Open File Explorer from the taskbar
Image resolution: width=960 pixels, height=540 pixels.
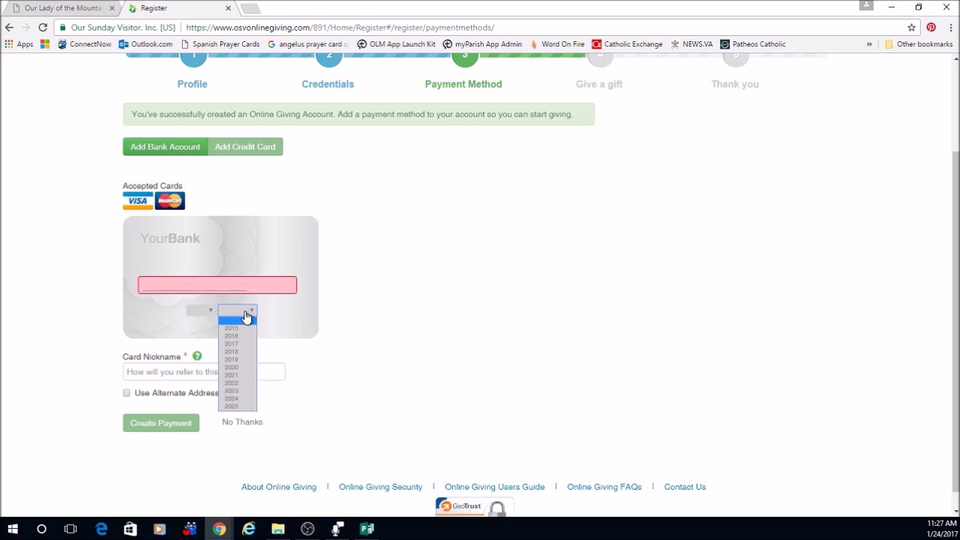tap(278, 529)
